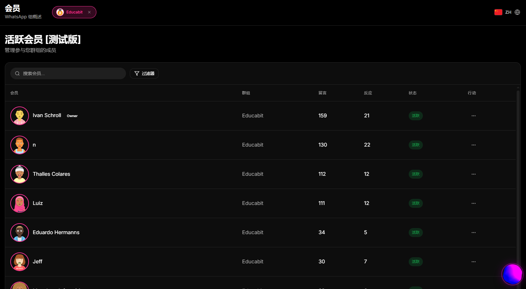This screenshot has width=526, height=289.
Task: Click the 活跃 status badge for Jeff
Action: (x=415, y=262)
